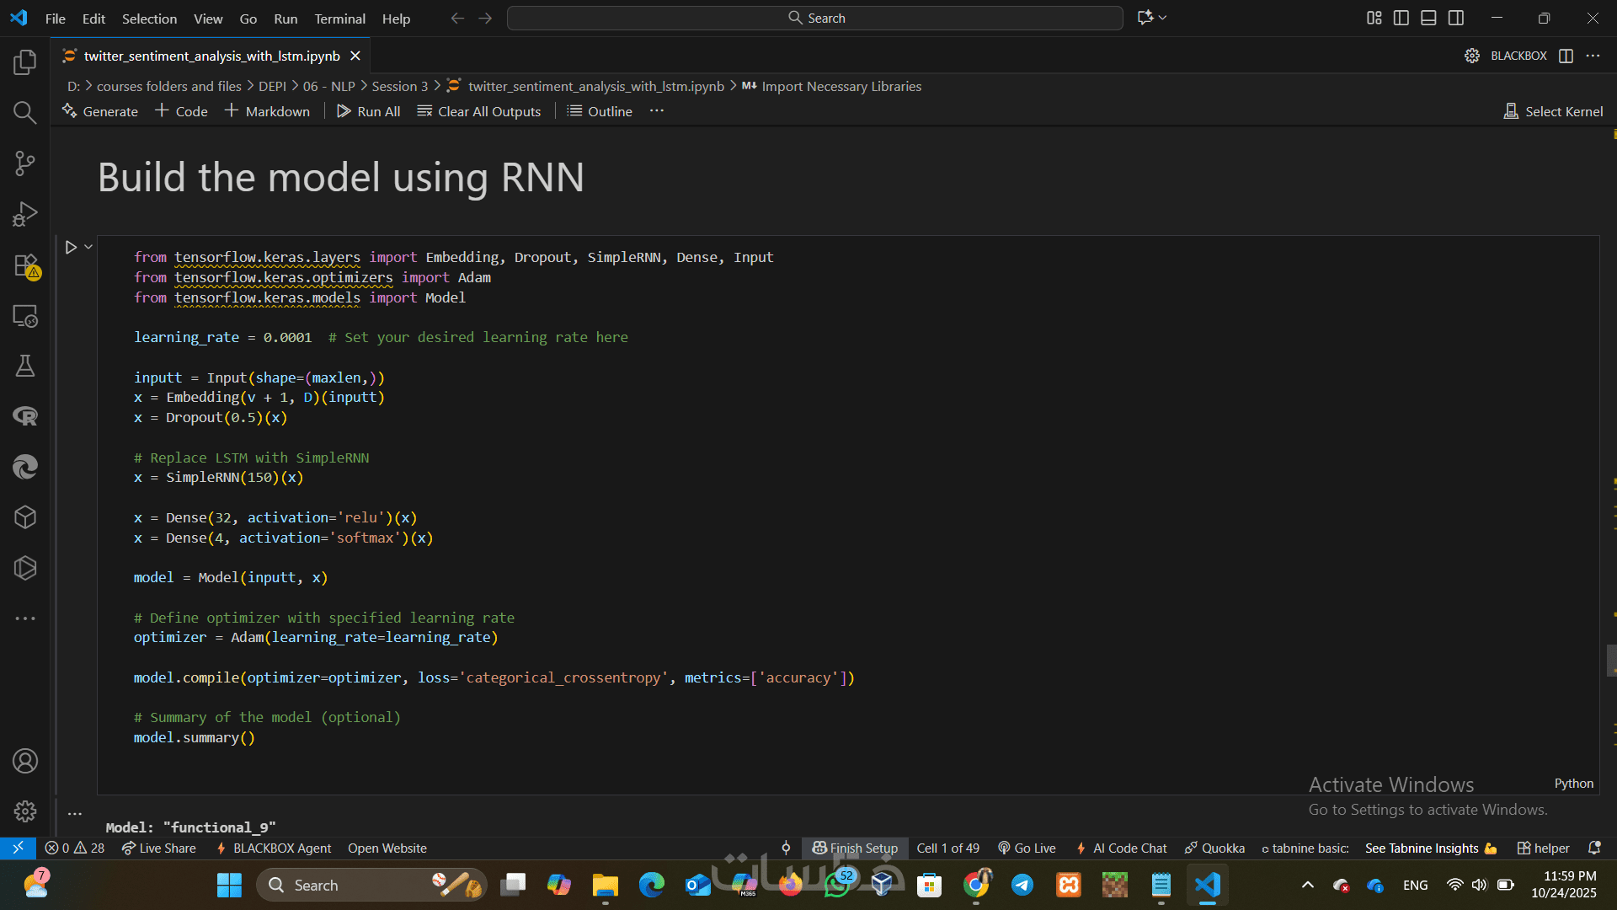
Task: Open the Explorer view in activity bar
Action: point(25,62)
